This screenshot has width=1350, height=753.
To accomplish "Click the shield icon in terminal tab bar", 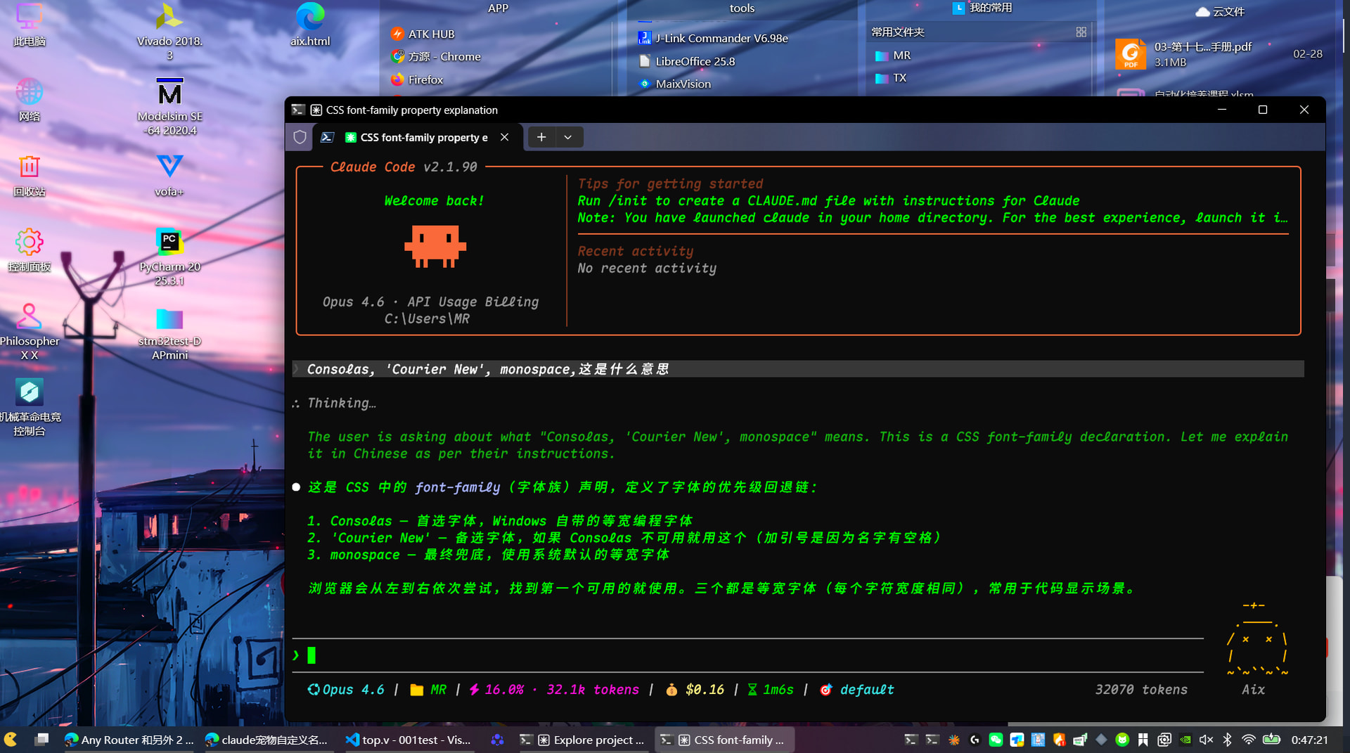I will coord(300,137).
